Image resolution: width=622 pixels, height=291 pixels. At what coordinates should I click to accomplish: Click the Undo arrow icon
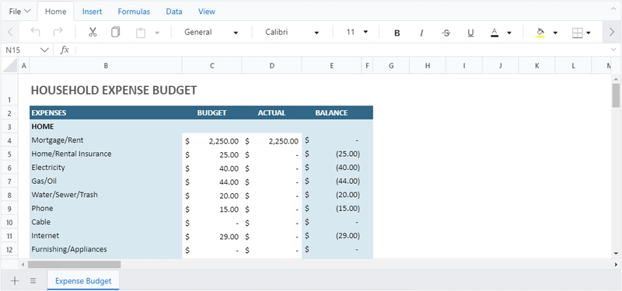pyautogui.click(x=35, y=32)
